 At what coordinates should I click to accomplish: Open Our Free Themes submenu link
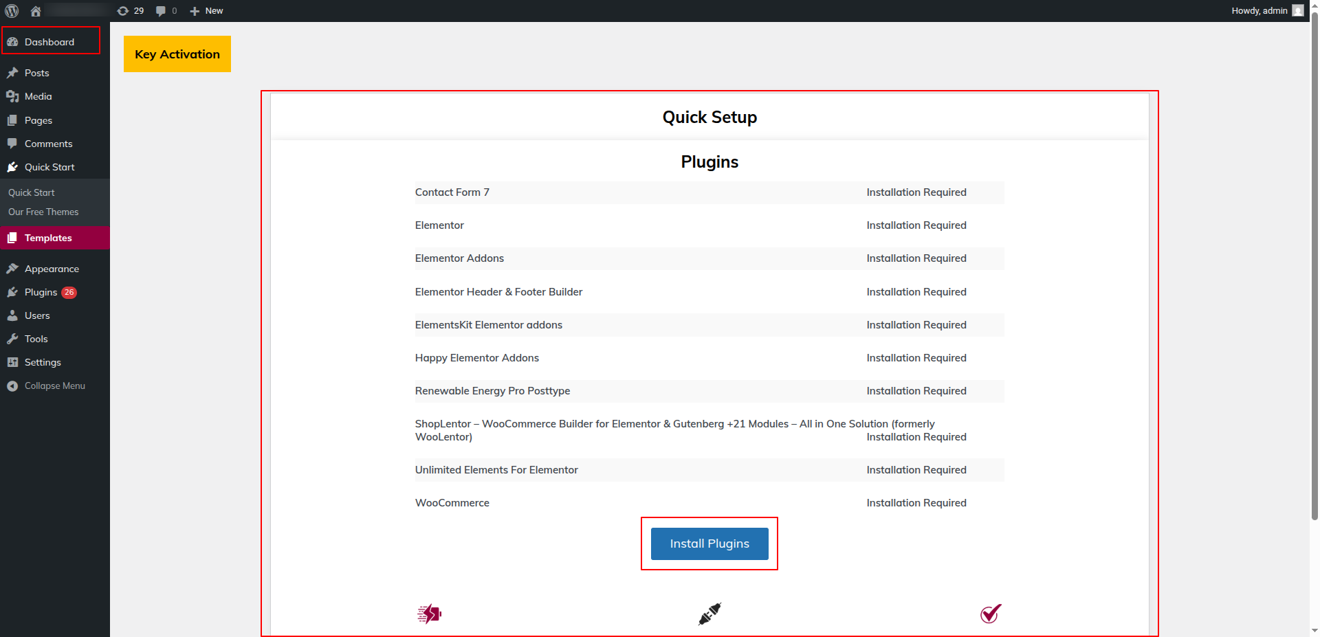[x=43, y=212]
